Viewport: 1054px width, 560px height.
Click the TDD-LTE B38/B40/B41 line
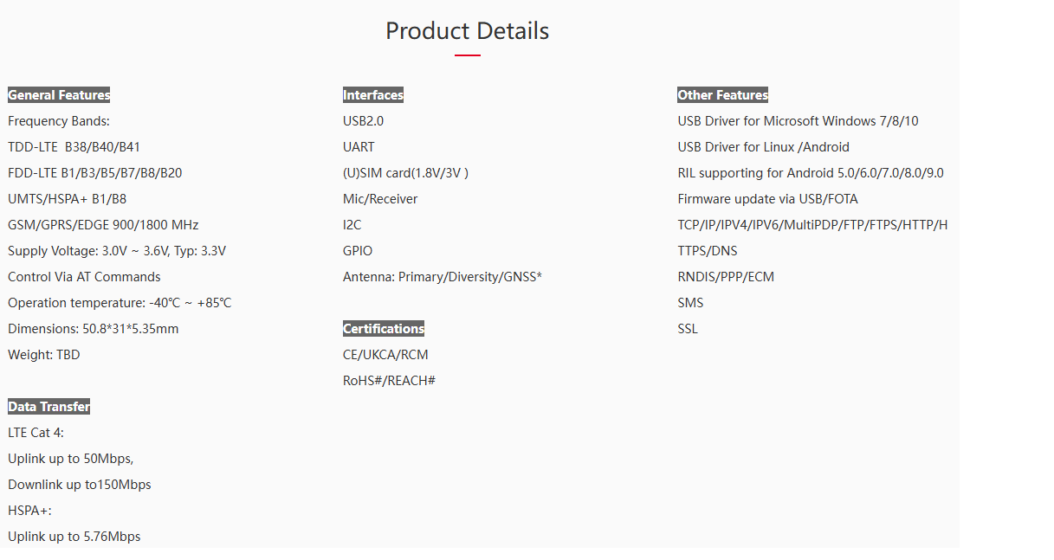[74, 147]
